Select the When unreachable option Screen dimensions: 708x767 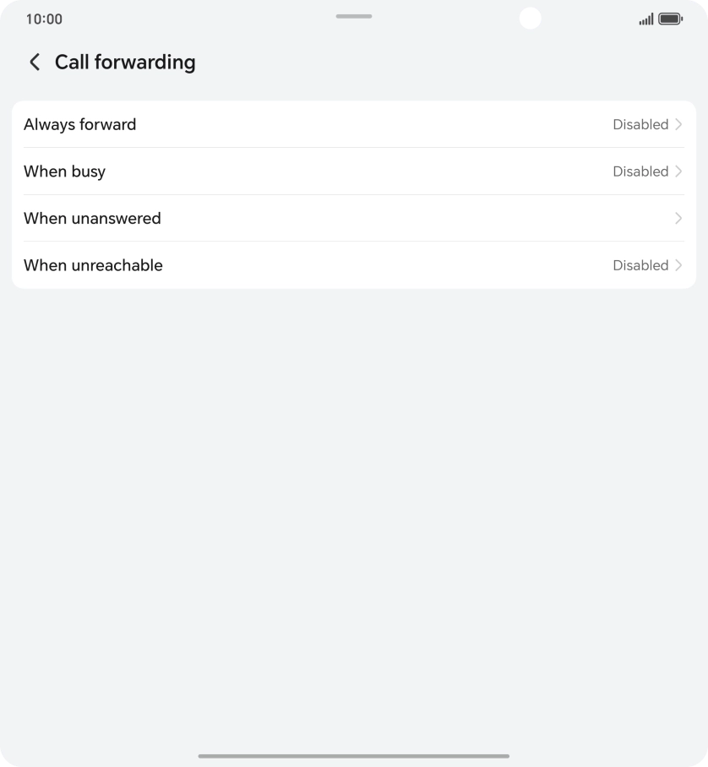click(x=93, y=265)
